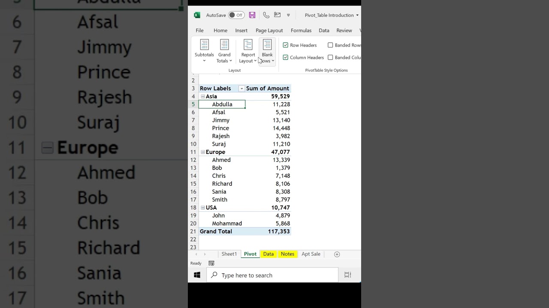Open the Windows Start menu
The width and height of the screenshot is (549, 308).
(197, 275)
